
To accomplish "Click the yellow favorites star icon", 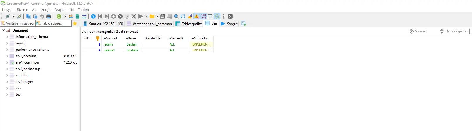I will (x=75, y=23).
